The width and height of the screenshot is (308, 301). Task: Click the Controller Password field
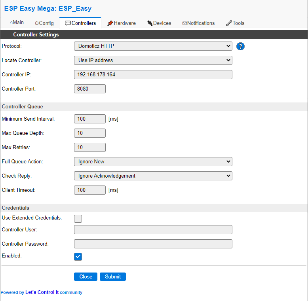[x=153, y=244]
